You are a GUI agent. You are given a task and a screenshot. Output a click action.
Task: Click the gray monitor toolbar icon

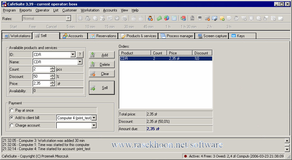click(x=200, y=18)
